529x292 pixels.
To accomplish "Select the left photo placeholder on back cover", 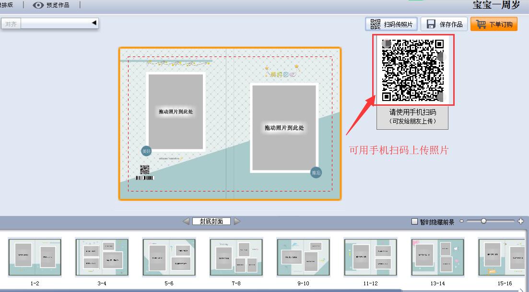I will coord(176,112).
